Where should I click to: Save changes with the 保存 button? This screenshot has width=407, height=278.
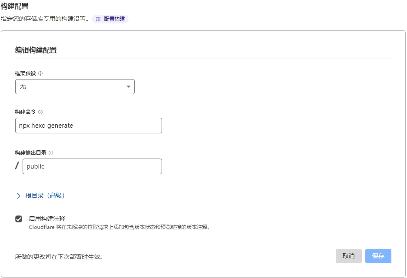378,256
